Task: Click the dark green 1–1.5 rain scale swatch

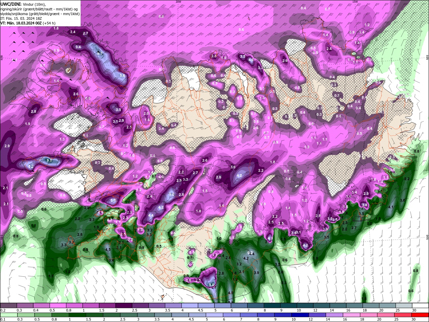Action: 77,315
